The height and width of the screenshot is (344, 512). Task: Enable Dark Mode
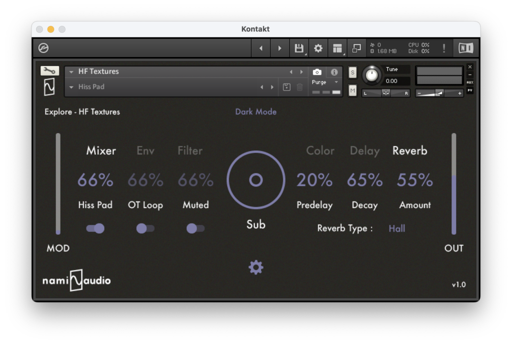coord(255,111)
